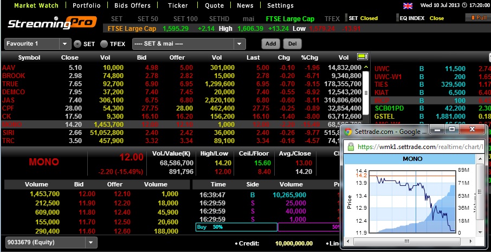Select the SET 100 index tab
The width and height of the screenshot is (491, 252).
[x=185, y=19]
